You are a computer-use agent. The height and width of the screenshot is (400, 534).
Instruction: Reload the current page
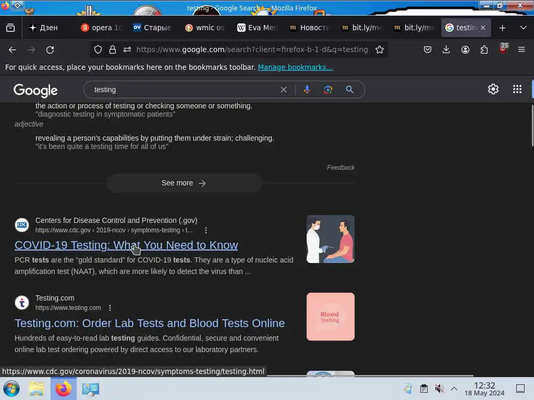[50, 50]
